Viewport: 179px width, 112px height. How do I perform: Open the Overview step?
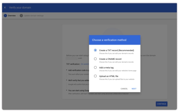(12, 16)
